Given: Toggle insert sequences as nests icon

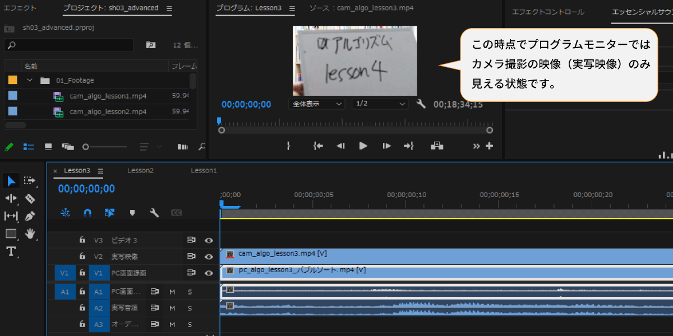Looking at the screenshot, I should coord(66,212).
